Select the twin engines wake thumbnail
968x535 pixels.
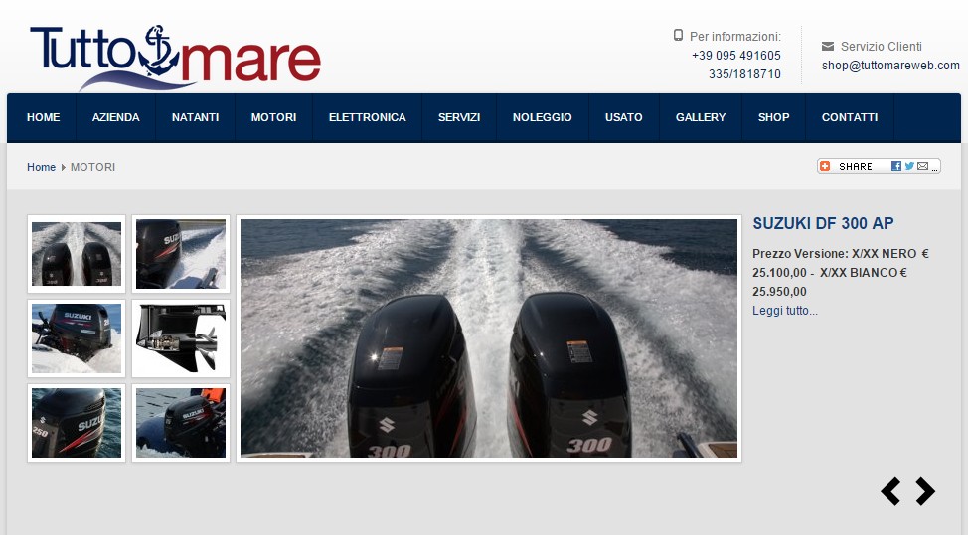pyautogui.click(x=77, y=254)
